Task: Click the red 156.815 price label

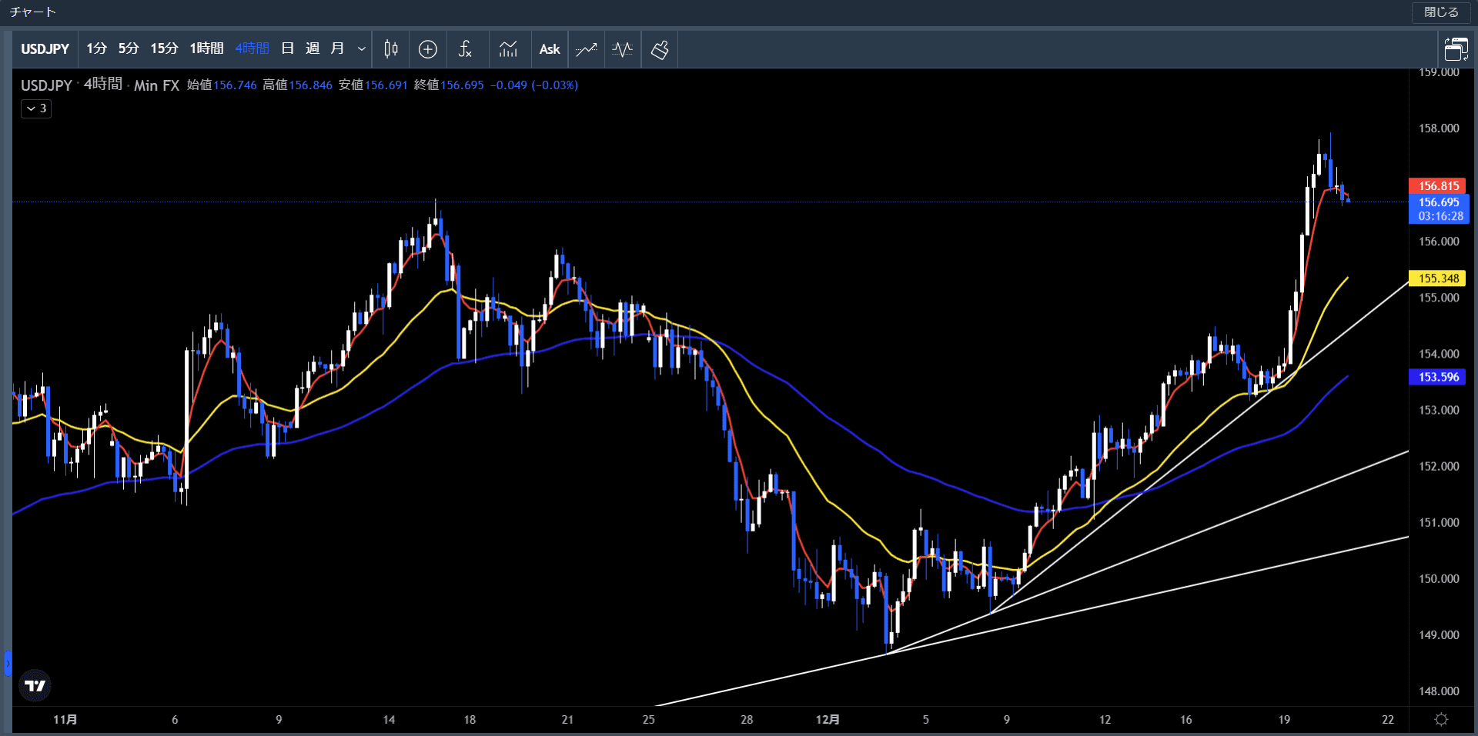Action: [1437, 185]
